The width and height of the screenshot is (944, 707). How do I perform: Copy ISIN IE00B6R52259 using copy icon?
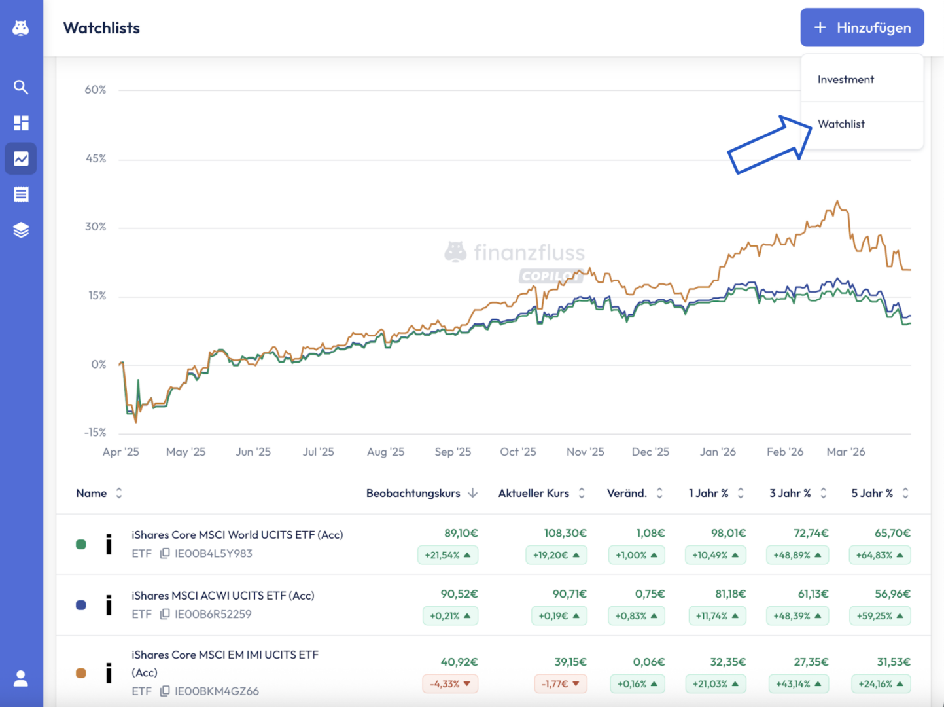click(x=165, y=614)
